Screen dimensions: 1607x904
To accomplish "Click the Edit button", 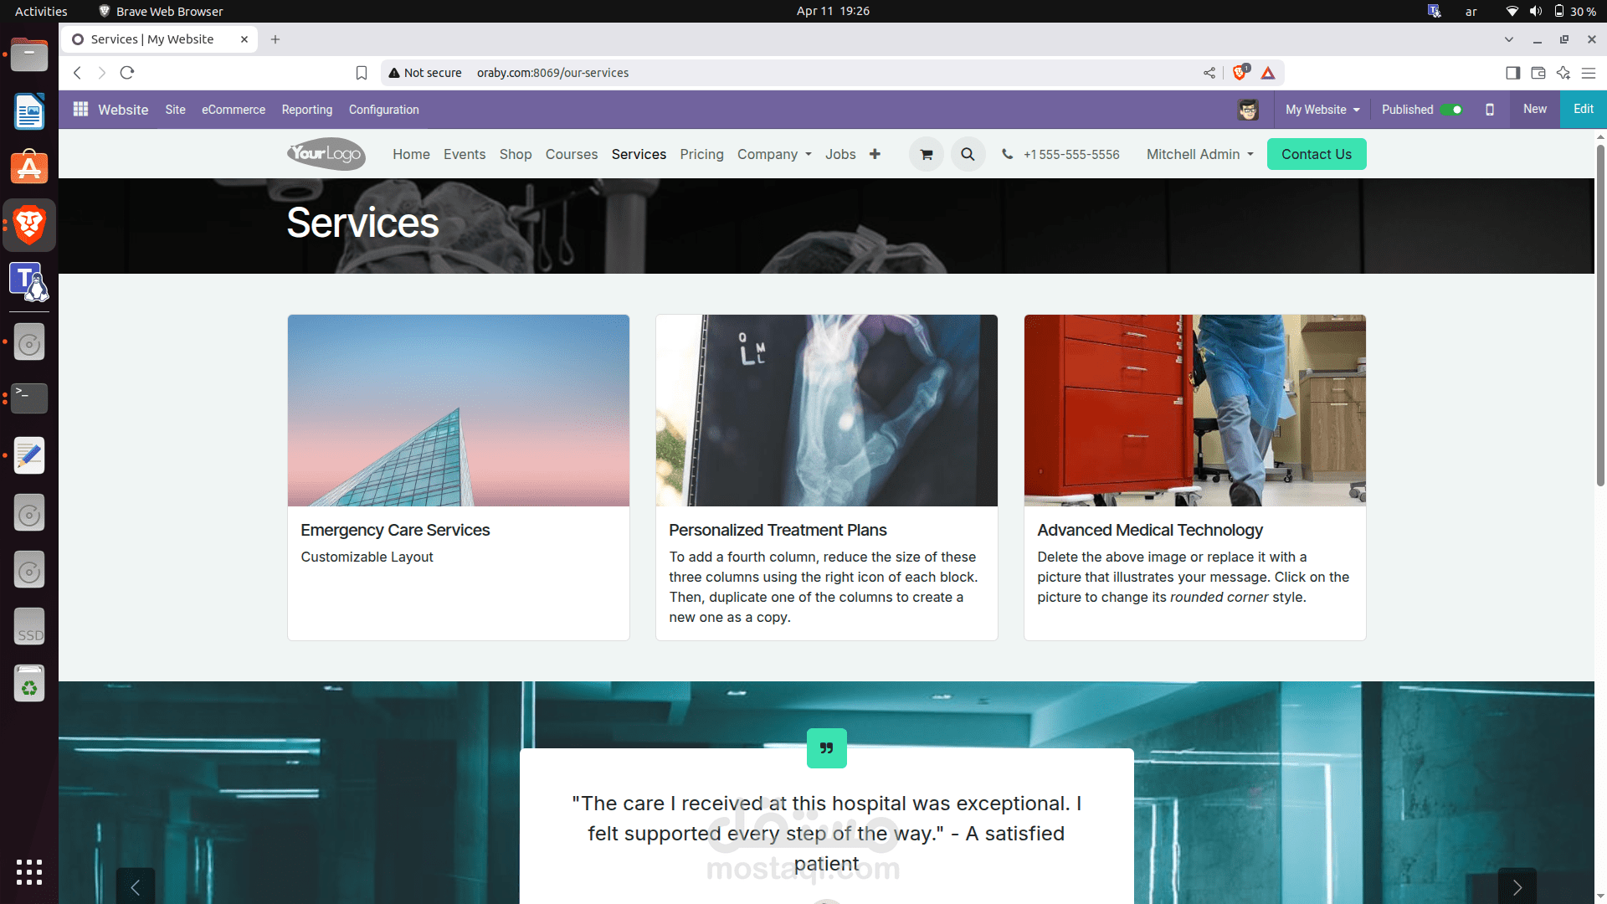I will 1583,110.
